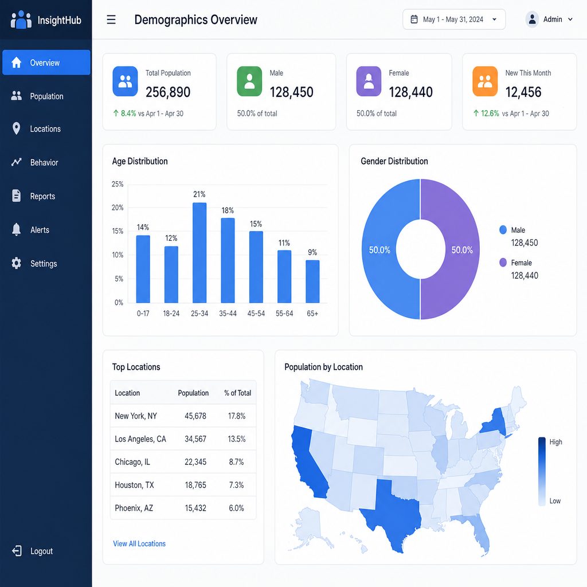Click the Location column header
The image size is (587, 587).
127,393
